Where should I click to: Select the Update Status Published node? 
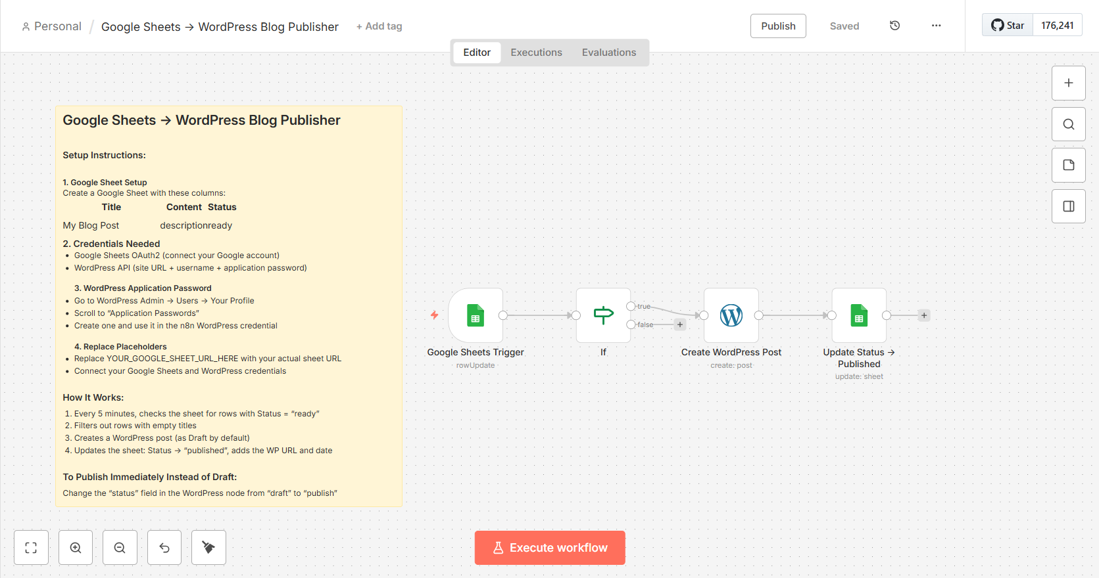859,315
